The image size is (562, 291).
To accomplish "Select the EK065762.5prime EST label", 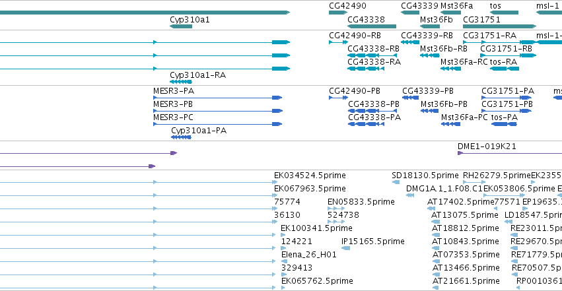I will click(317, 281).
